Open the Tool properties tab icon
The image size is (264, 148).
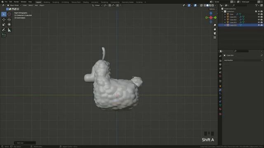pos(220,56)
